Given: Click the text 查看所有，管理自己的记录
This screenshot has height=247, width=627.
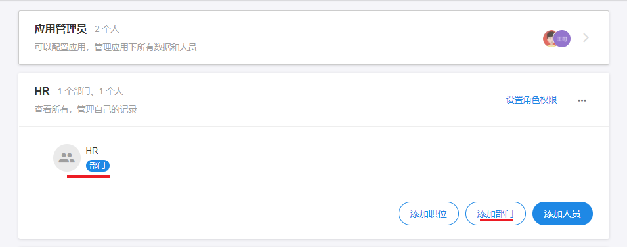Looking at the screenshot, I should [85, 109].
